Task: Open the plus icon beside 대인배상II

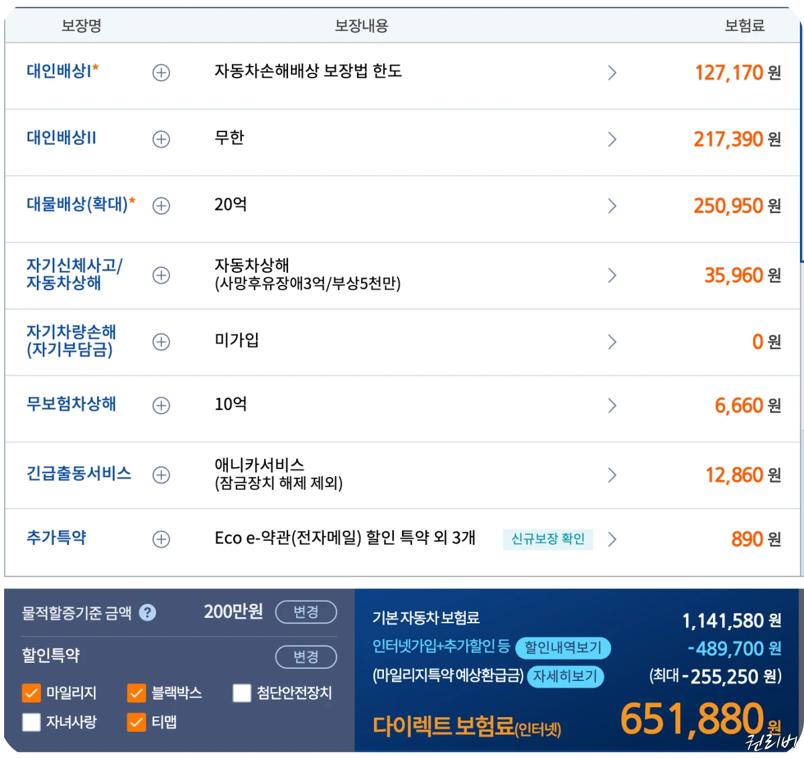Action: click(x=161, y=139)
